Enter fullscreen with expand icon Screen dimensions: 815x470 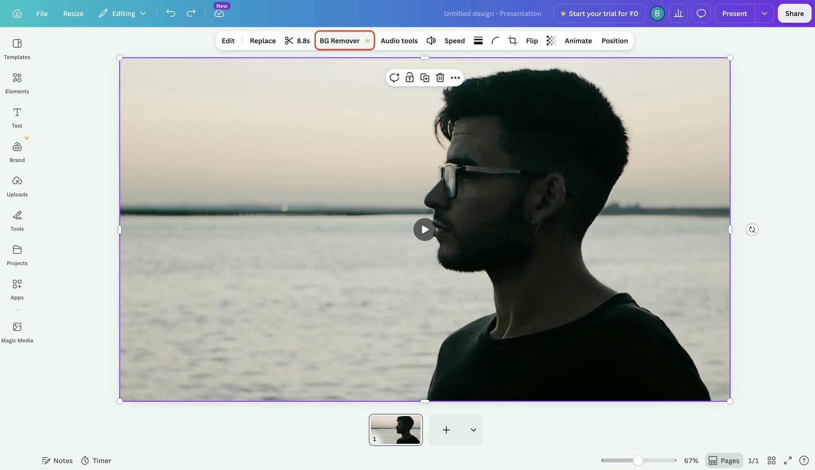click(x=788, y=461)
